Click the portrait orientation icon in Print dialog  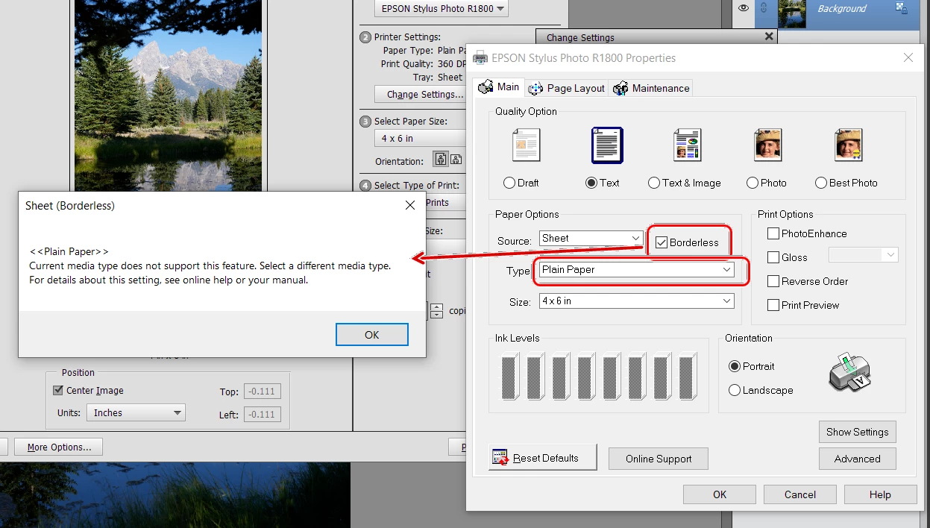tap(441, 160)
